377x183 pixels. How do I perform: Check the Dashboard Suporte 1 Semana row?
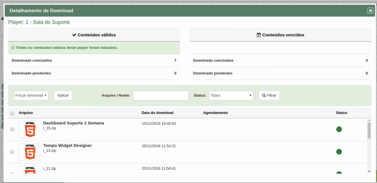click(x=12, y=129)
